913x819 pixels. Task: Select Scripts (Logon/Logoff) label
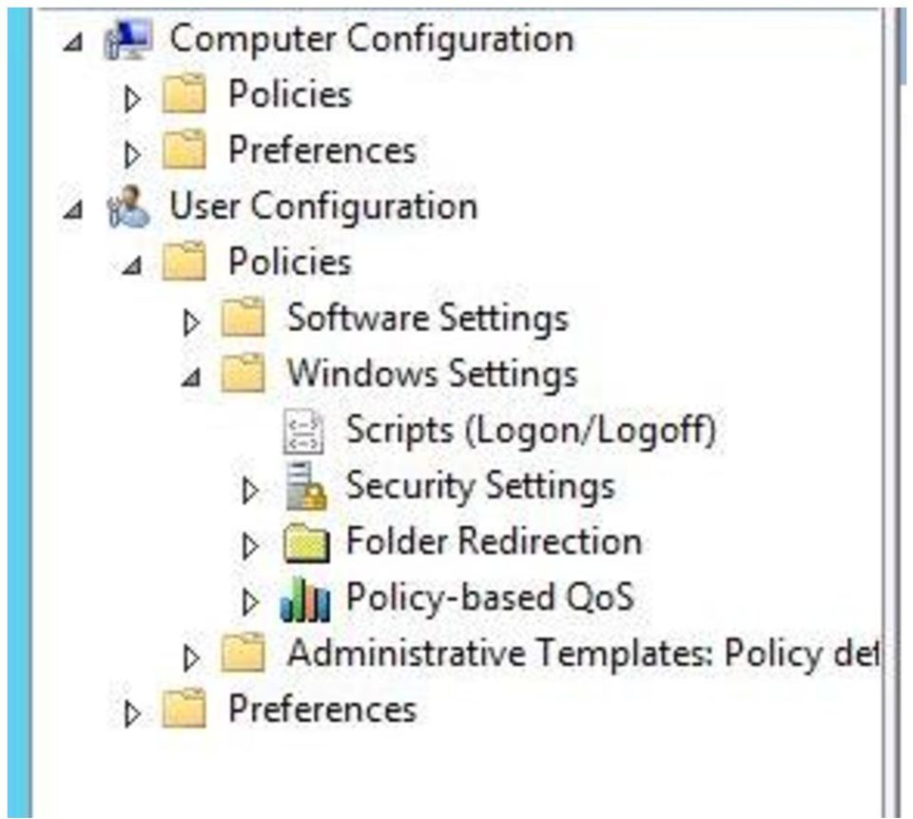click(531, 430)
